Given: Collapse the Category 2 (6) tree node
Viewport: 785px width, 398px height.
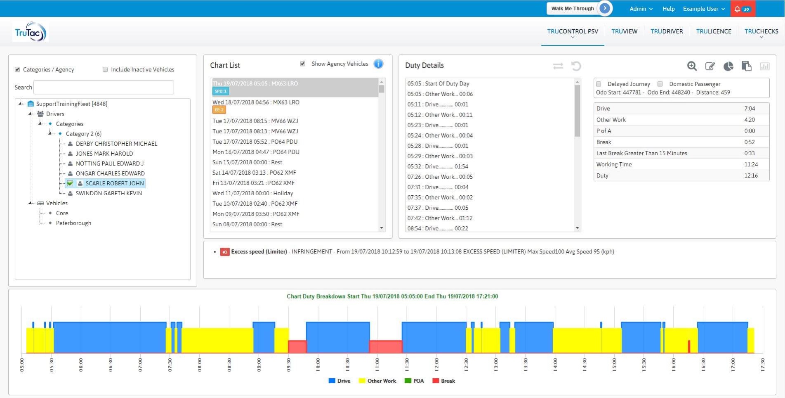Looking at the screenshot, I should (x=50, y=133).
